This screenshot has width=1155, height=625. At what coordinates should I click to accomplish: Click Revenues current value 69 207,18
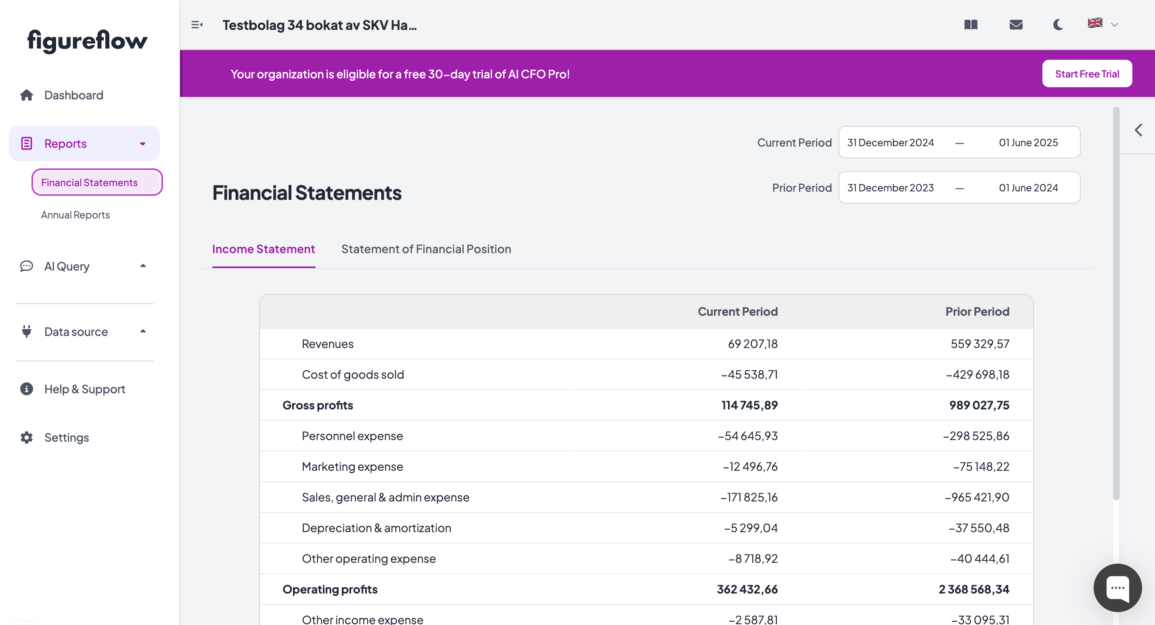tap(753, 344)
